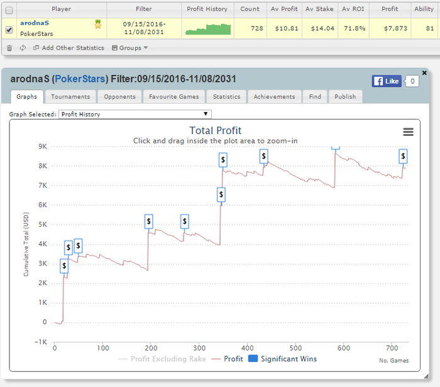The height and width of the screenshot is (387, 440).
Task: Close the arodnaS details panel
Action: pos(424,73)
